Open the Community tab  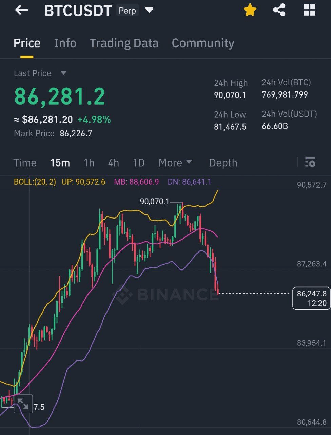click(x=203, y=43)
